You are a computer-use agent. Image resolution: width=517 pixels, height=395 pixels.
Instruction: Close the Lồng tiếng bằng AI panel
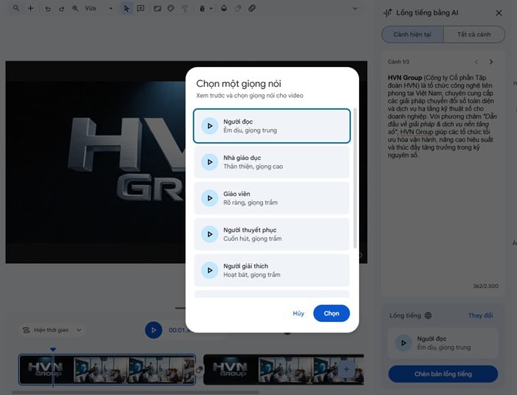coord(499,13)
